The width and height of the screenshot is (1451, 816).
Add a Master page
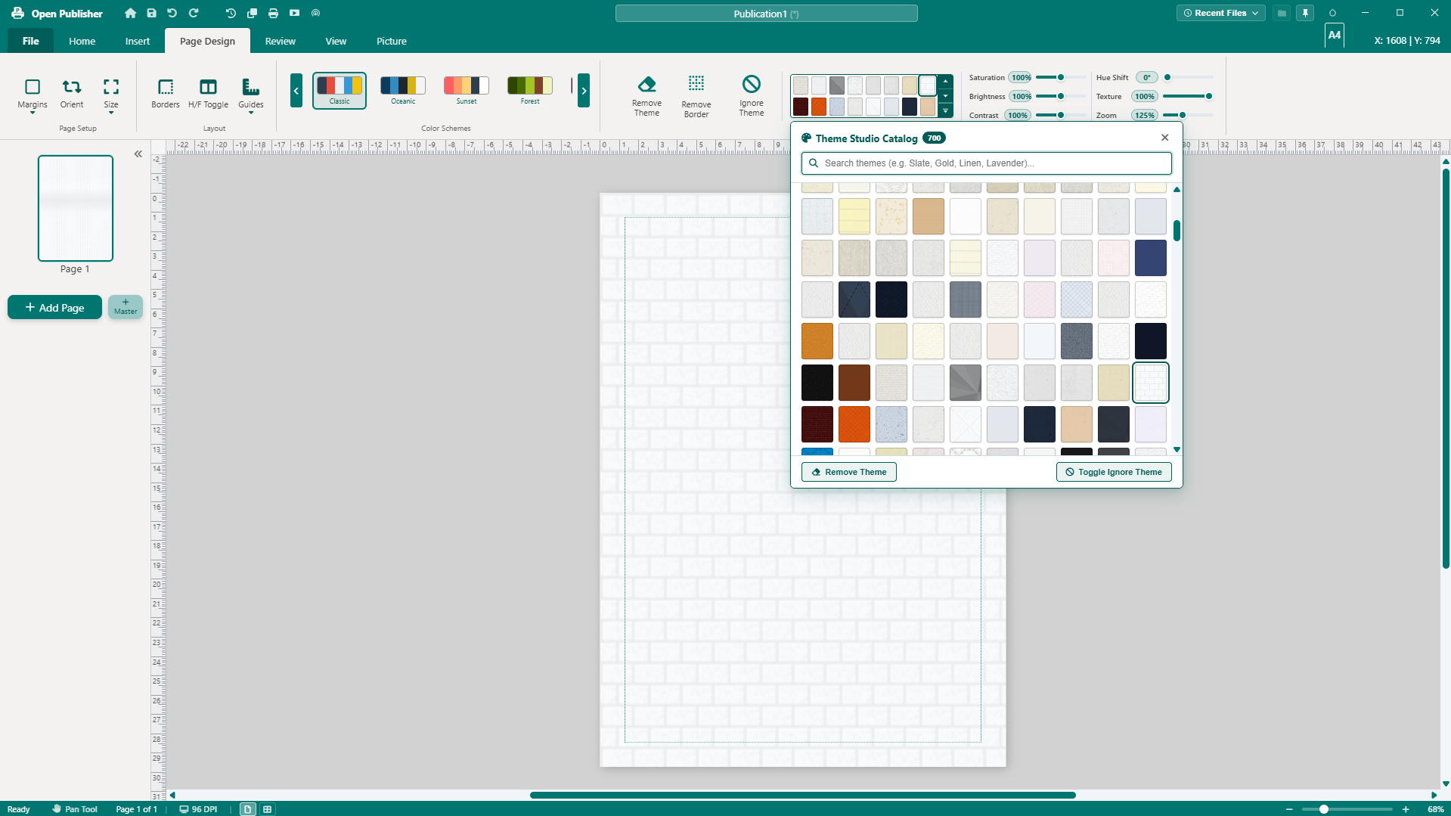126,306
